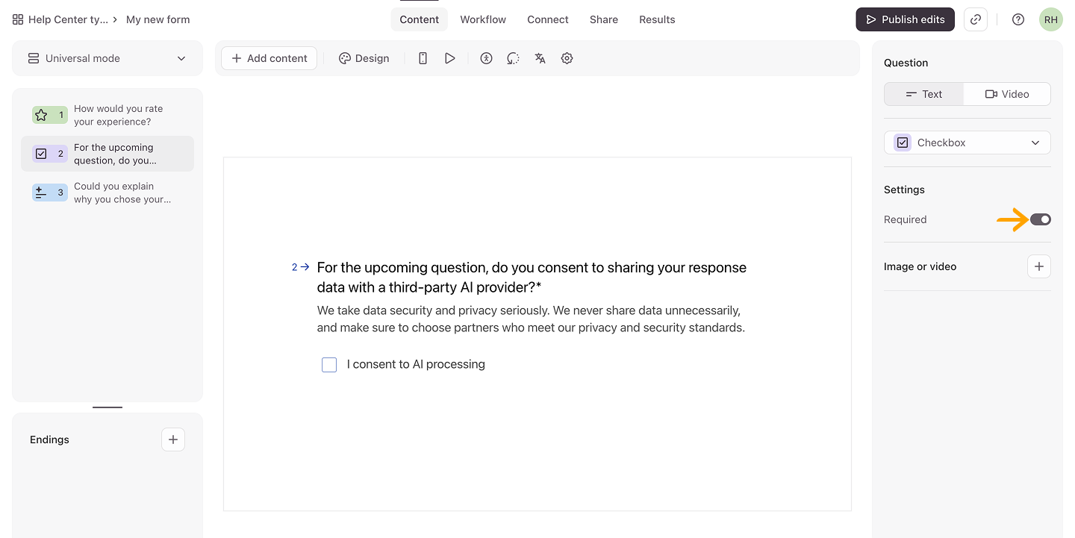Click the plus-minus icon for question 3
The image size is (1075, 538).
(41, 193)
